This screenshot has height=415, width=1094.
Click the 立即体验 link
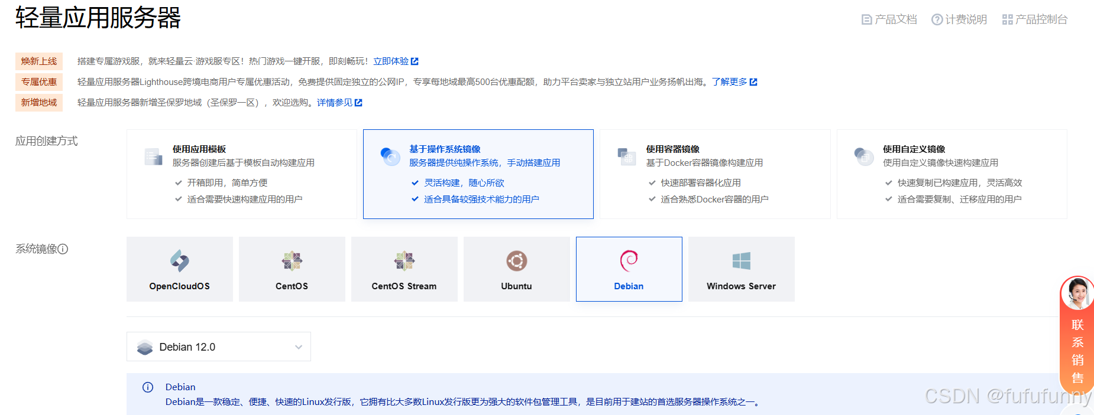[x=391, y=61]
